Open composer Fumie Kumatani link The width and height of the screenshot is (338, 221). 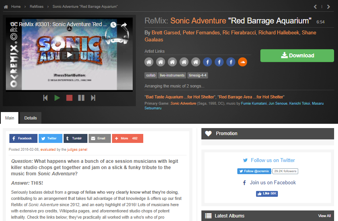(254, 103)
